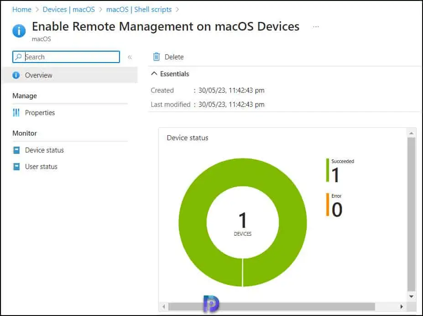Screen dimensions: 423x316
Task: Click the chart horizontal scrollbar thumb
Action: [x=272, y=306]
